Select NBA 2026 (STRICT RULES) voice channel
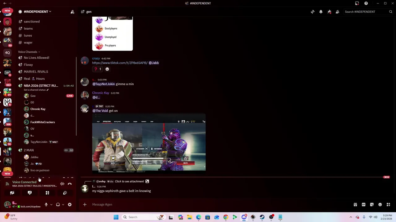The image size is (396, 222). point(41,86)
